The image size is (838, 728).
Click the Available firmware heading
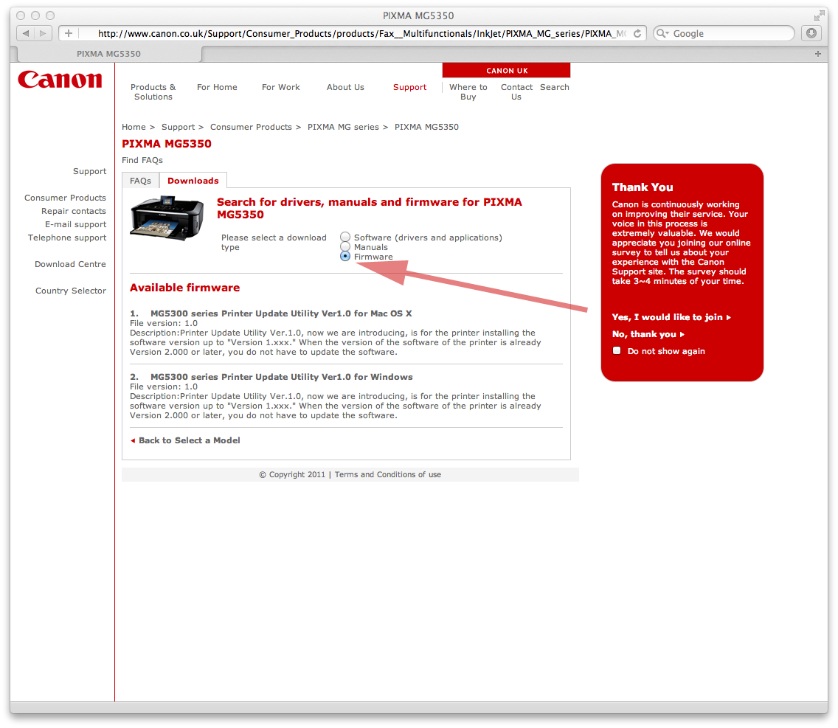coord(185,288)
